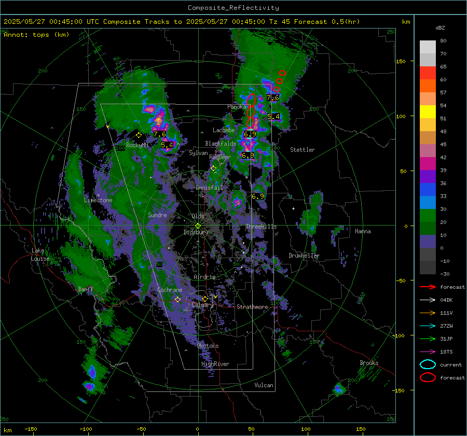Click the yellow diamond marker at Olds/Didsbury center
The image size is (467, 436).
pyautogui.click(x=198, y=226)
